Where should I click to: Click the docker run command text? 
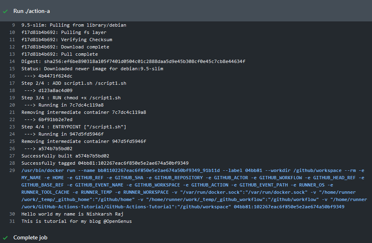click(194, 189)
